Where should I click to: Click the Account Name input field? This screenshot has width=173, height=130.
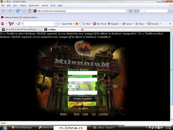coord(82,73)
